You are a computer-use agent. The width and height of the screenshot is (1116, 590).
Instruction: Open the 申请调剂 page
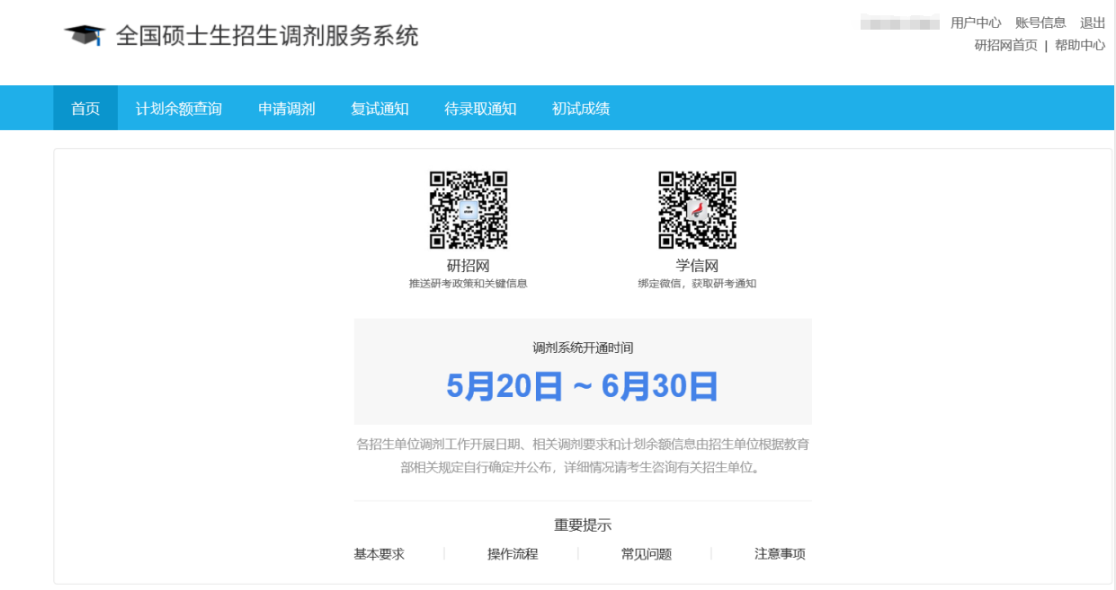(x=287, y=109)
